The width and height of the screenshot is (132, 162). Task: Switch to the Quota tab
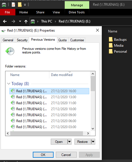pos(62,40)
